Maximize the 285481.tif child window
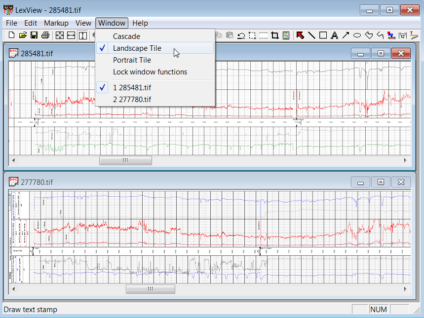The width and height of the screenshot is (424, 318). tap(381, 54)
